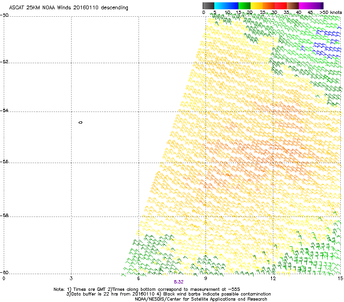This screenshot has width=344, height=302.
Task: Click the -54 latitude axis label
Action: point(4,110)
